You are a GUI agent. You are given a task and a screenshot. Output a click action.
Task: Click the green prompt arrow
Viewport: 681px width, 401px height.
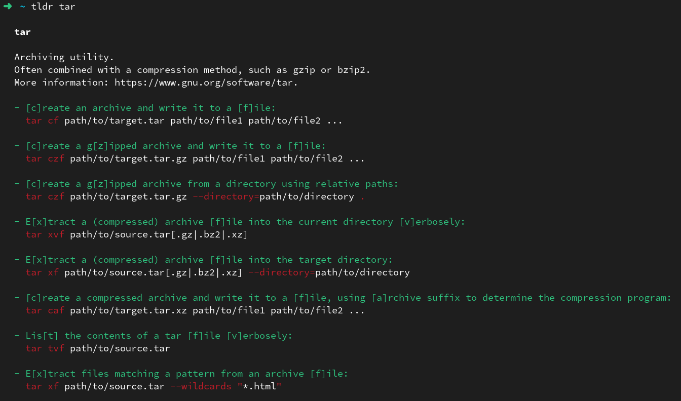click(x=8, y=7)
